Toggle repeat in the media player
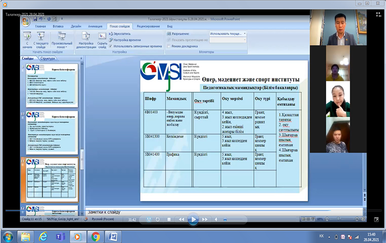This screenshot has width=386, height=243. coord(158,219)
